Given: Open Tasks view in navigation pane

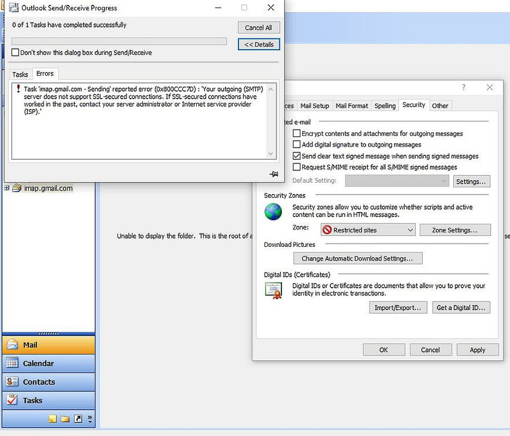Looking at the screenshot, I should point(49,400).
